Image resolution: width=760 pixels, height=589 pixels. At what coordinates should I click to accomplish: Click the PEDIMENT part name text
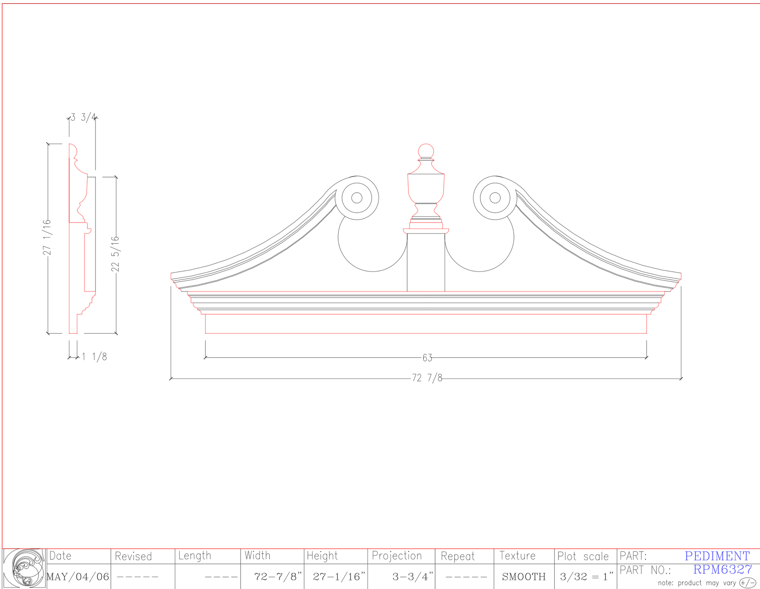pos(717,556)
